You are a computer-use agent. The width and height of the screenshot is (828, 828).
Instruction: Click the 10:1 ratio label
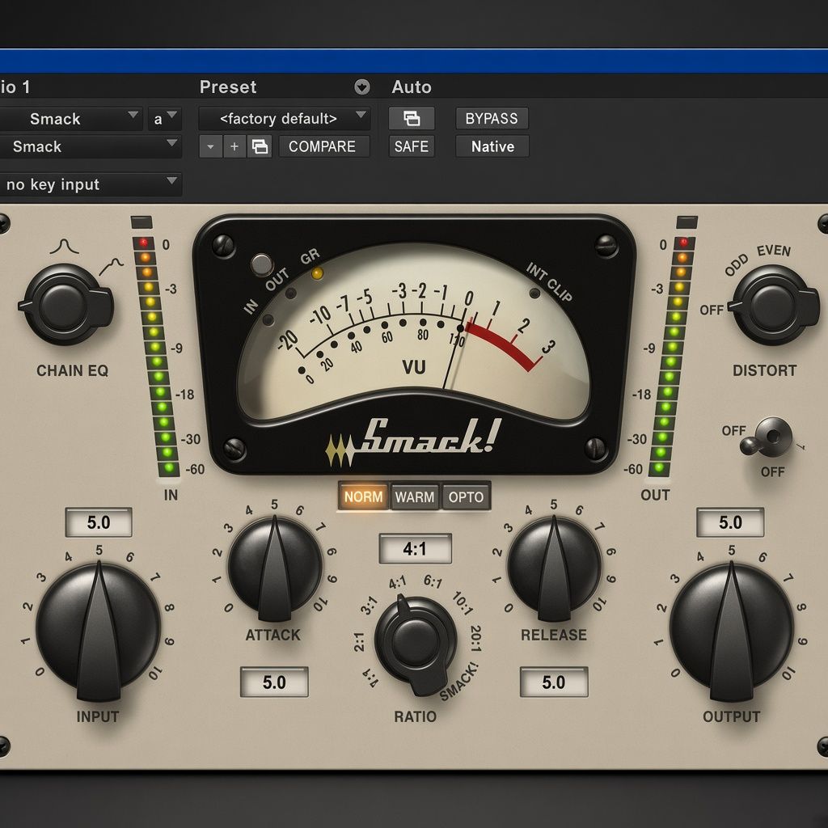pyautogui.click(x=463, y=604)
